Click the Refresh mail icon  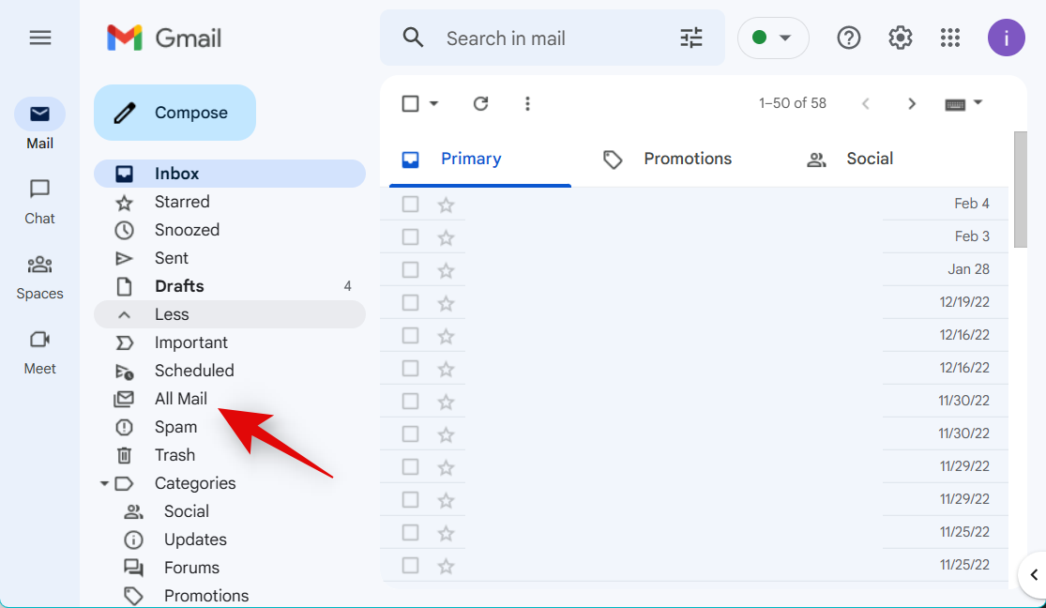[480, 103]
